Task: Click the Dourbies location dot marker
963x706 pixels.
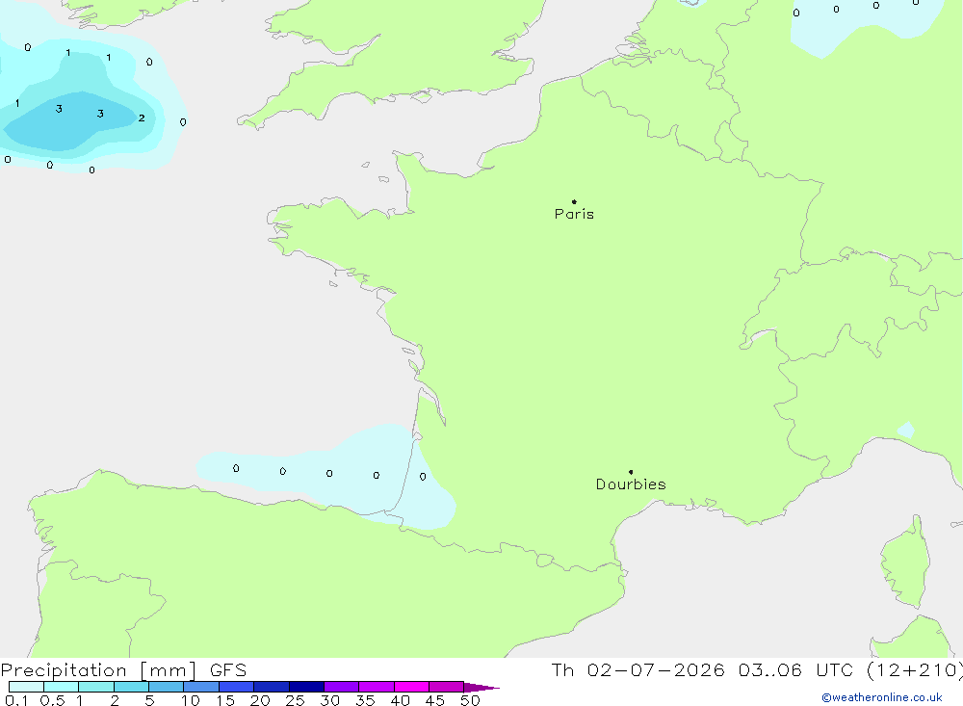Action: pyautogui.click(x=631, y=472)
